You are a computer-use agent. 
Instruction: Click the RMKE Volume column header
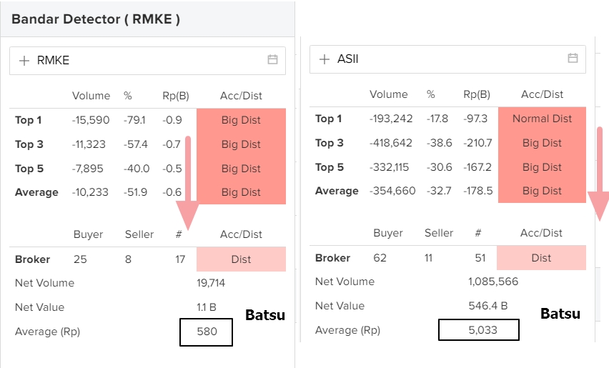point(91,96)
